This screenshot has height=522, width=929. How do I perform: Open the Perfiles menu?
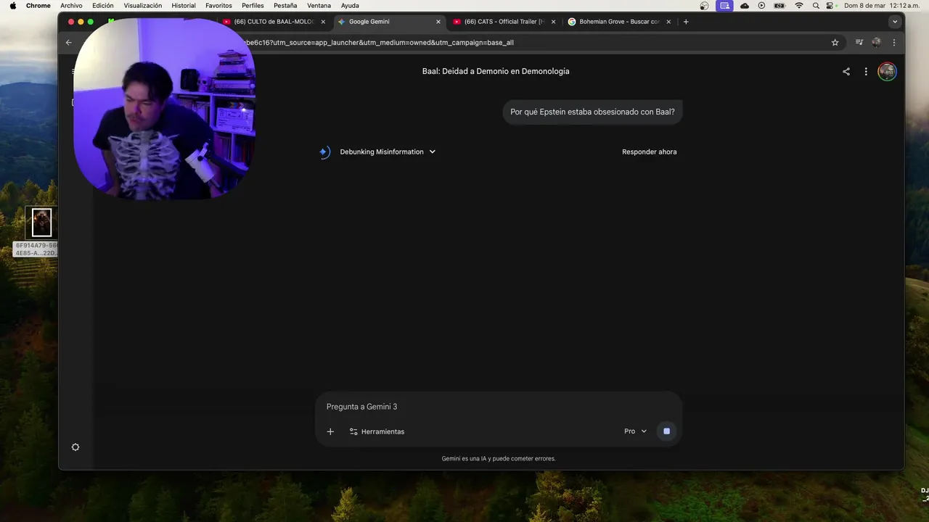[x=253, y=5]
